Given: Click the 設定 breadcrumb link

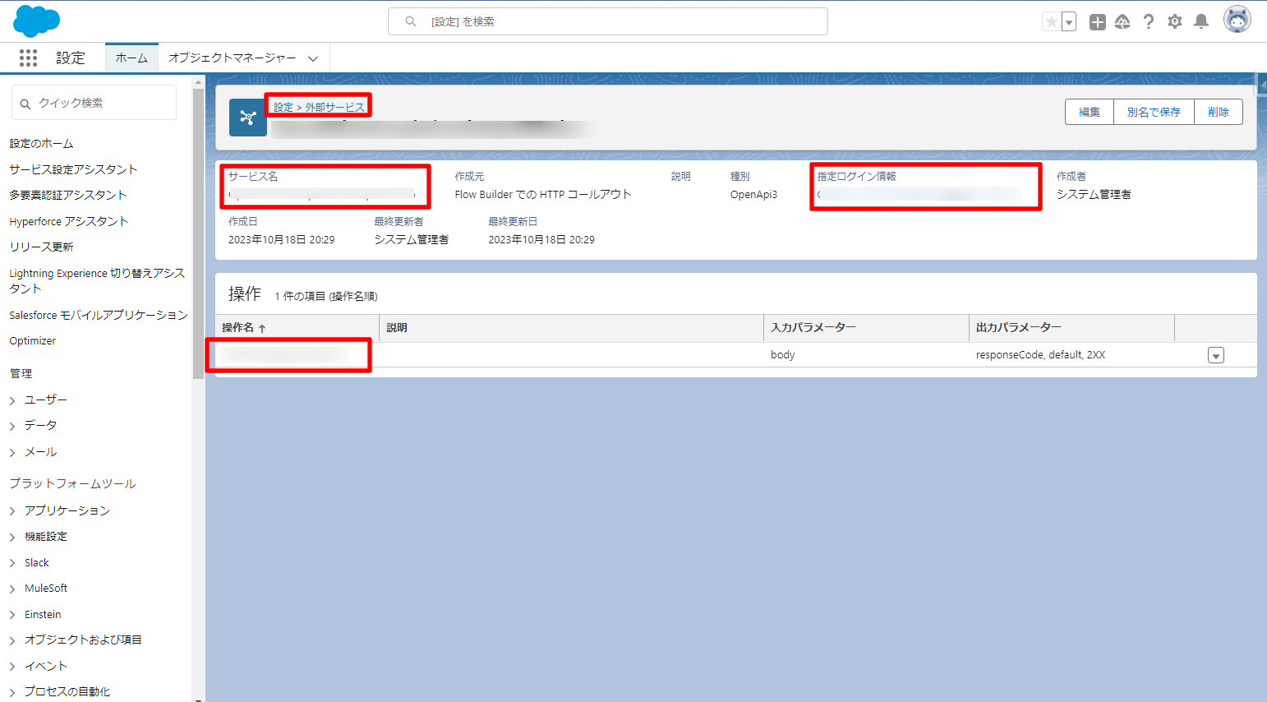Looking at the screenshot, I should click(283, 107).
